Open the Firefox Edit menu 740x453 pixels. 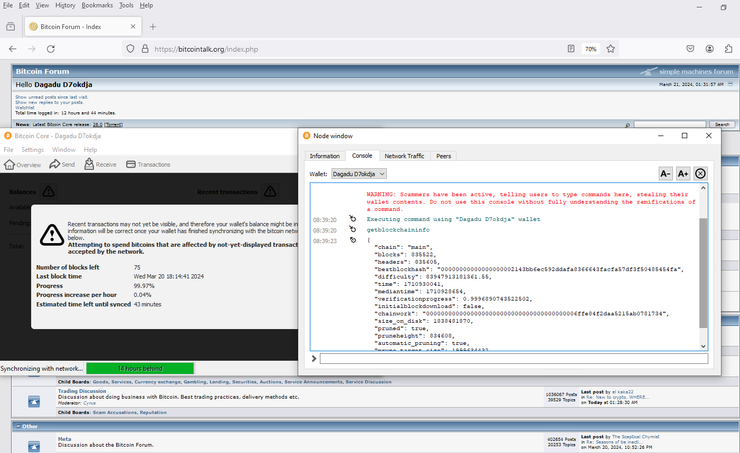pos(24,5)
